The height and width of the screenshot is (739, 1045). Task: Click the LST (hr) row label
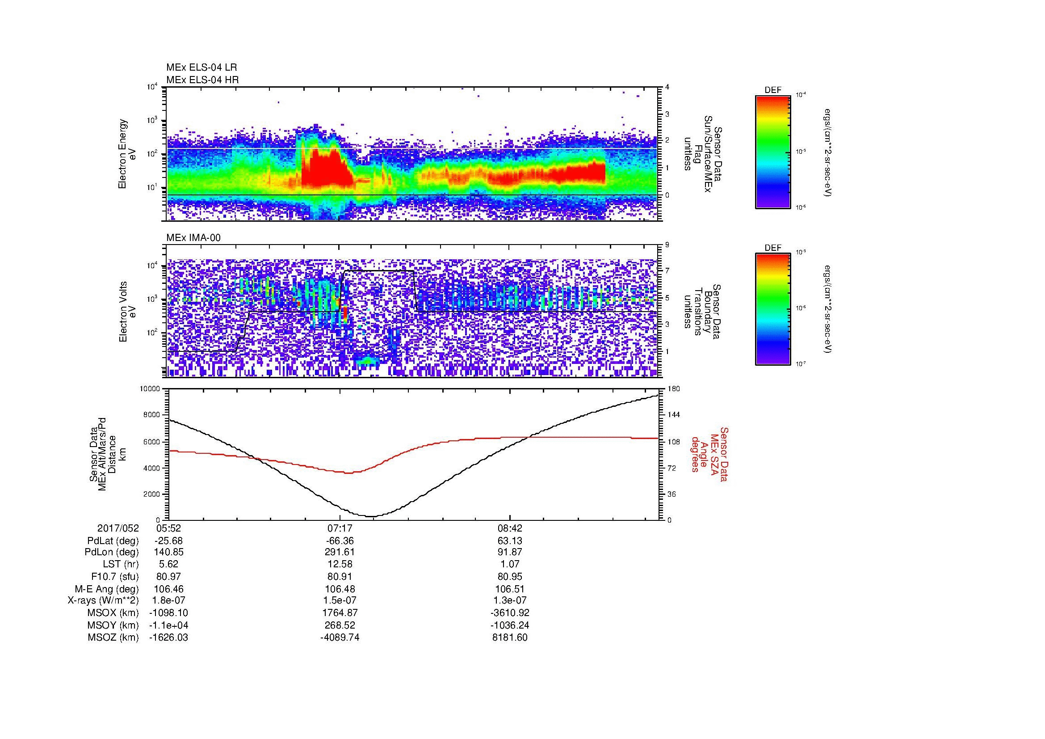121,564
